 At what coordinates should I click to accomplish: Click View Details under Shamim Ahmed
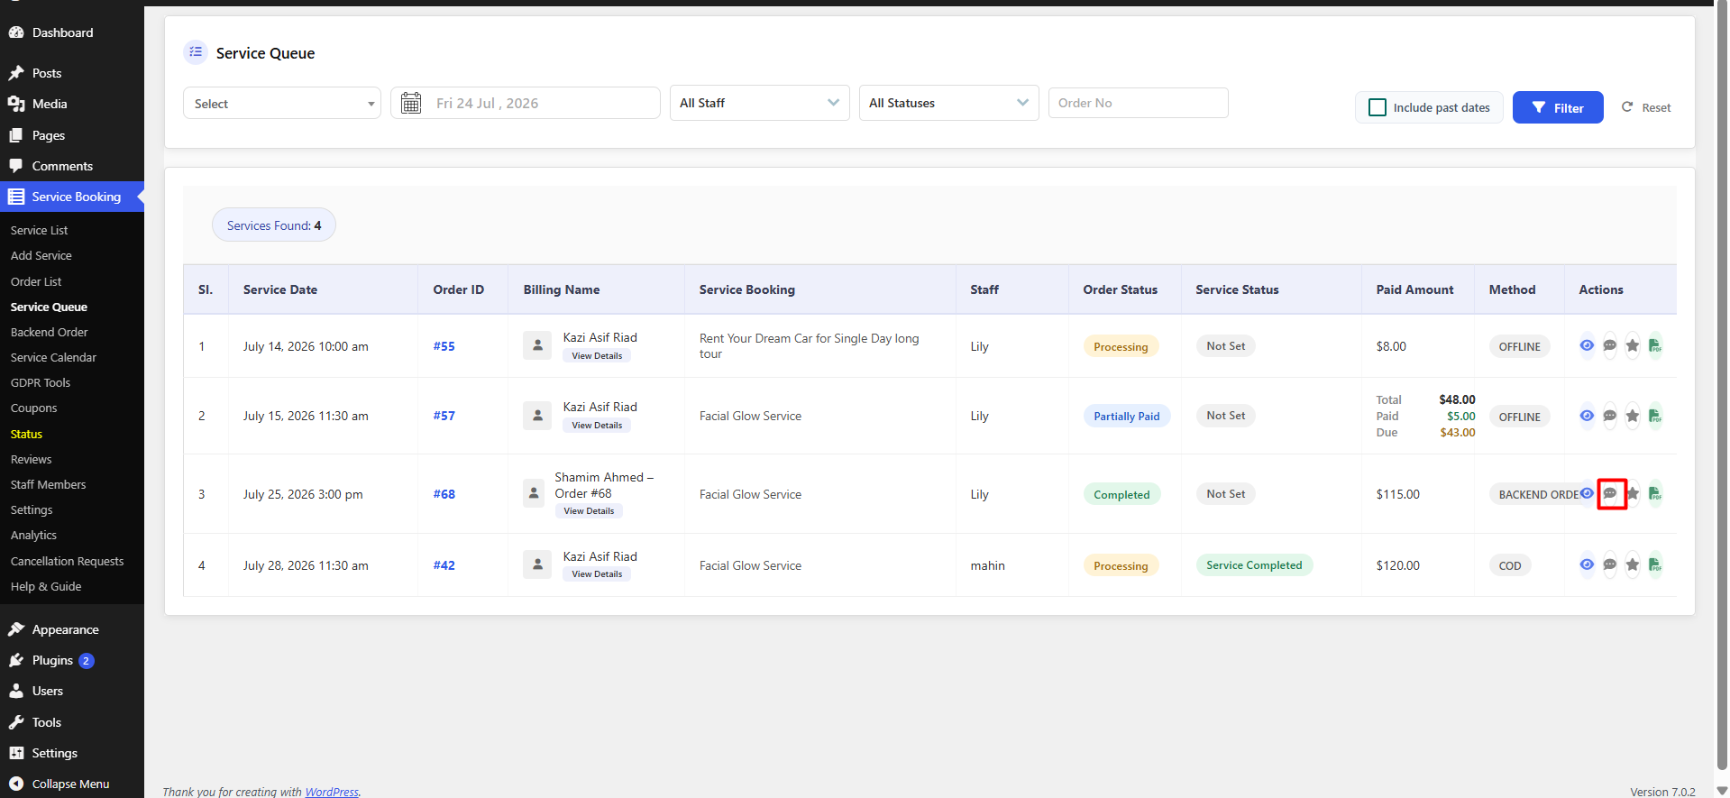click(589, 510)
